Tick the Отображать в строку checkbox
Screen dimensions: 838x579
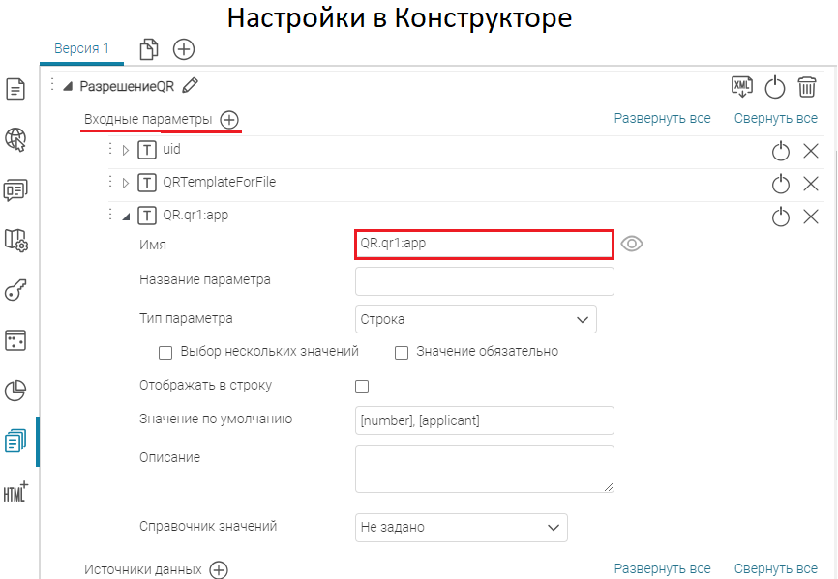[363, 387]
